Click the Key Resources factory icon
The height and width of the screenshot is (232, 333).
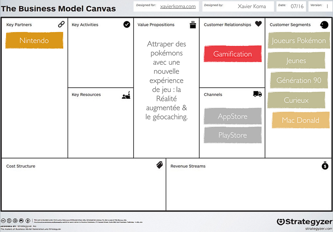click(126, 95)
